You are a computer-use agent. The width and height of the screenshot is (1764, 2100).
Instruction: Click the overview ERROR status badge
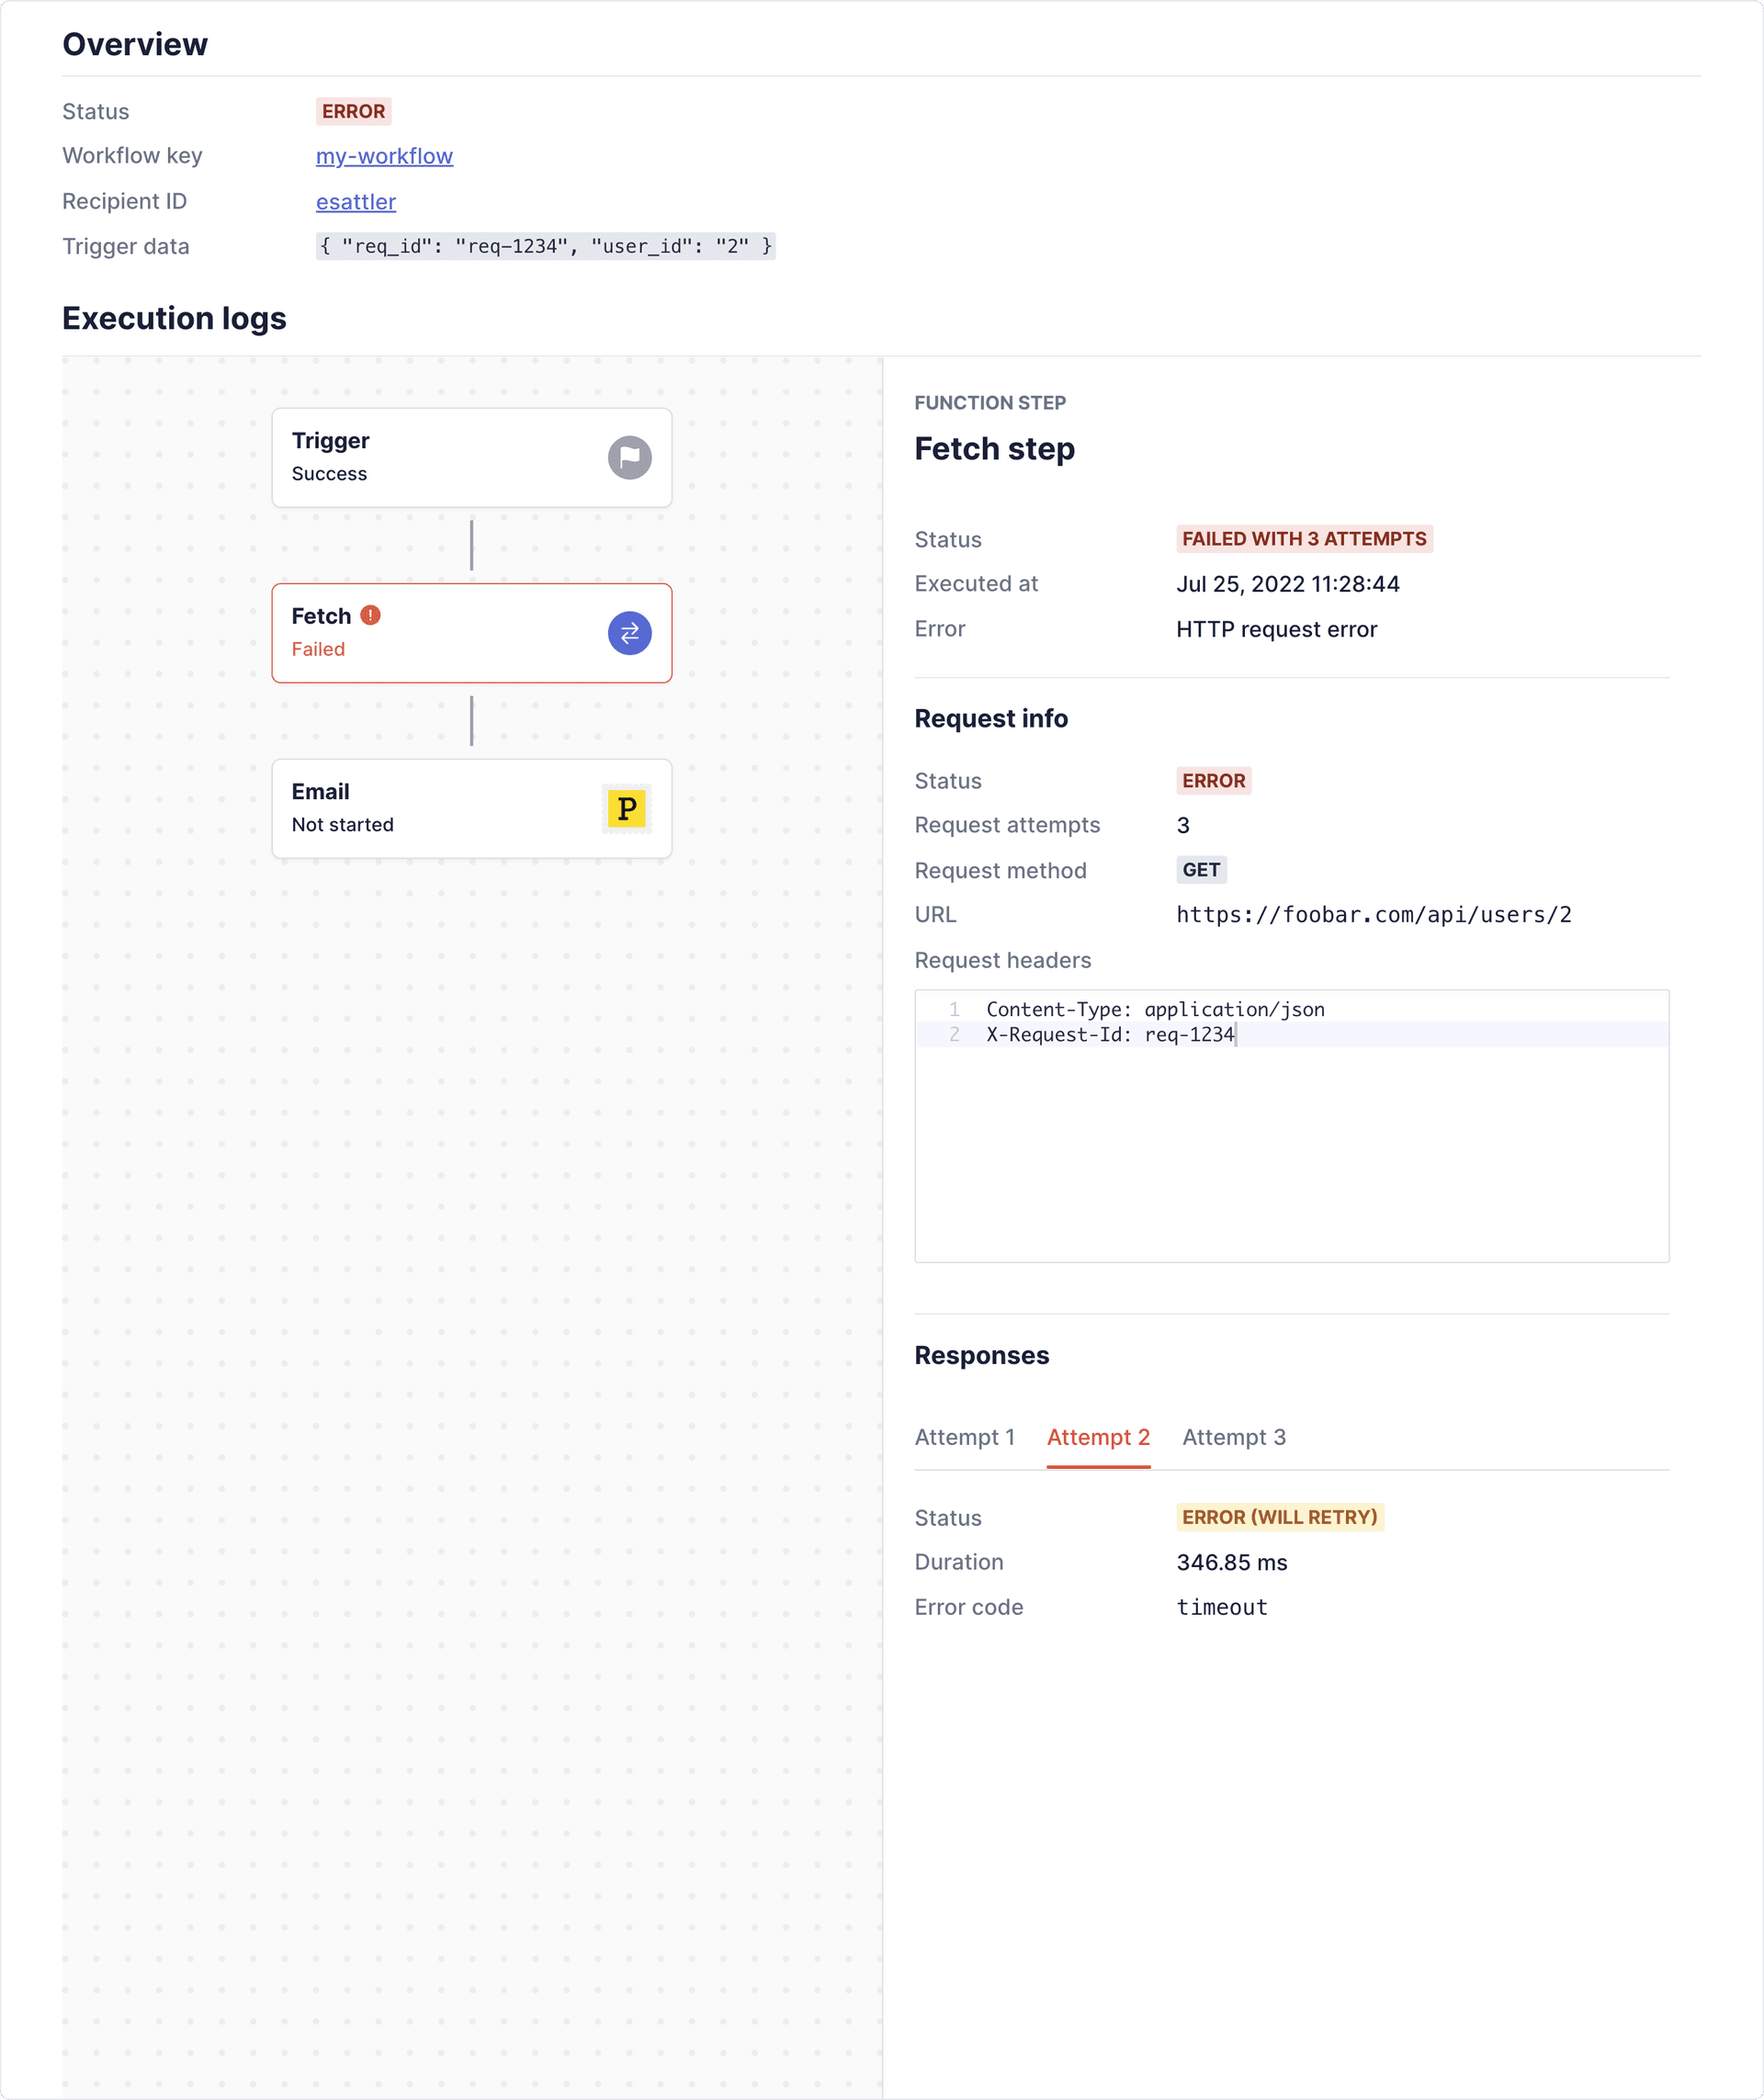(353, 111)
